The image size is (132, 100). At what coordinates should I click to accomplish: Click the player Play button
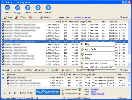(x=5, y=93)
